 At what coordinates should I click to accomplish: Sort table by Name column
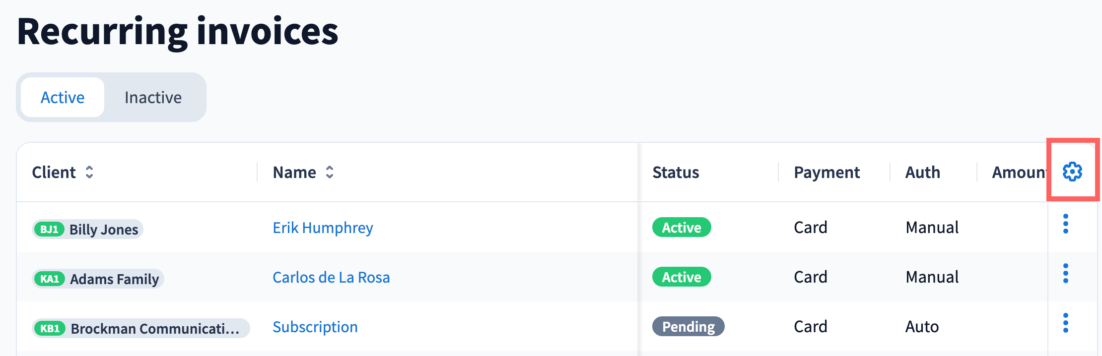[x=330, y=172]
